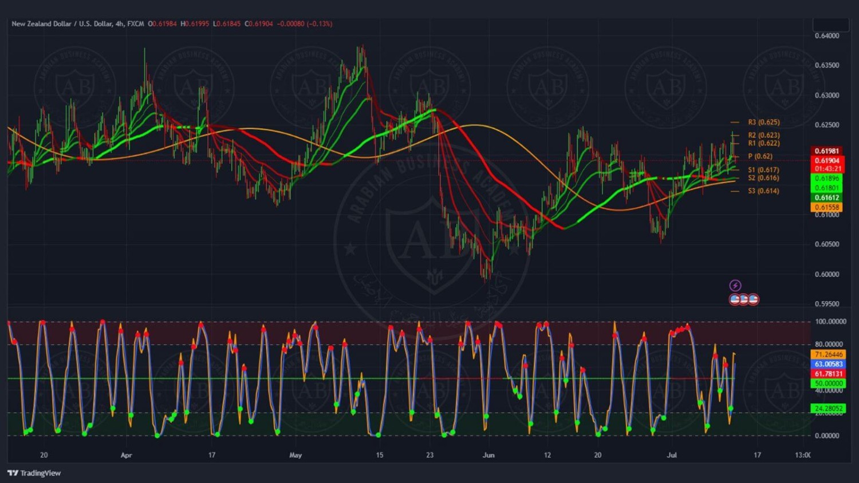Select the P (0.62) pivot label
859x483 pixels.
pyautogui.click(x=760, y=156)
